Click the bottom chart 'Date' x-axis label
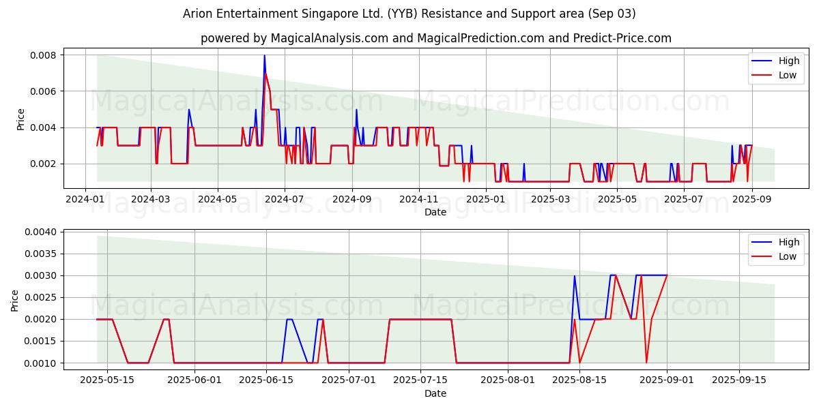Screen dimensions: 819x409 (435, 393)
